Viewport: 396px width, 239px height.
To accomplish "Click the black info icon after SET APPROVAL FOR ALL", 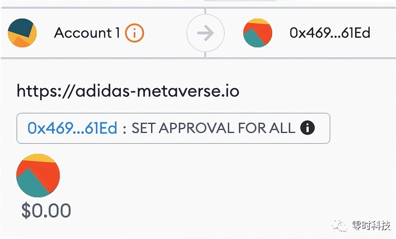I will tap(307, 128).
